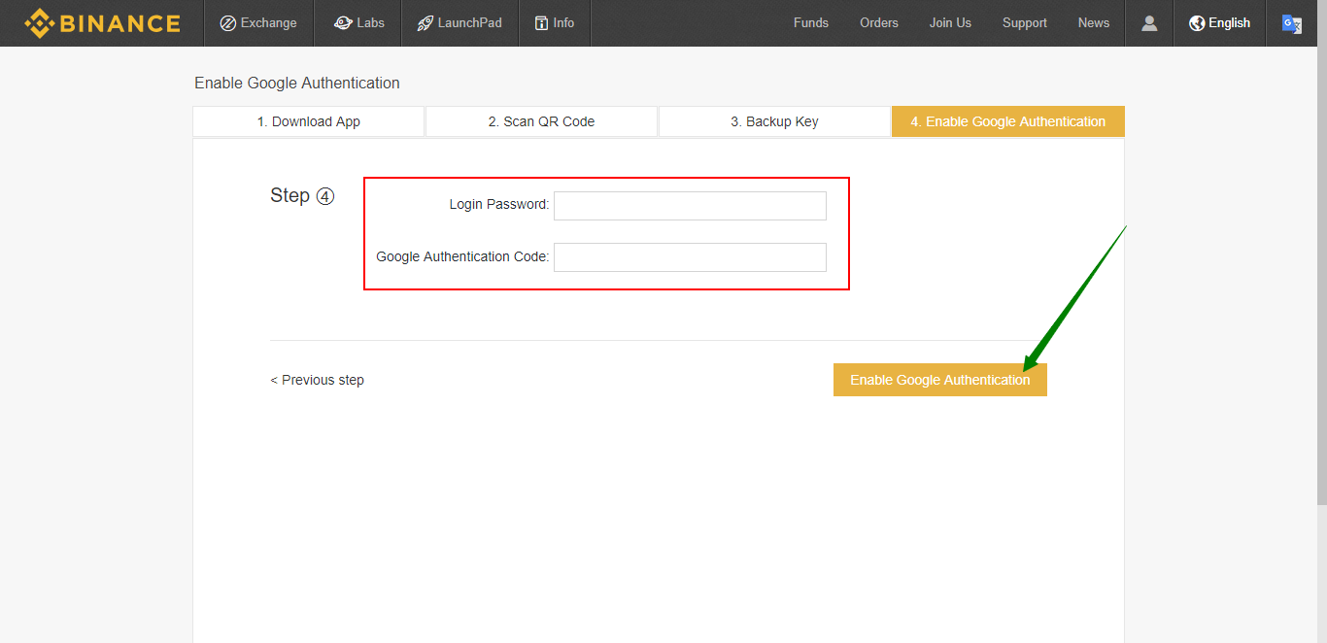Viewport: 1327px width, 643px height.
Task: Click the Enable Google Authentication page heading
Action: click(297, 83)
